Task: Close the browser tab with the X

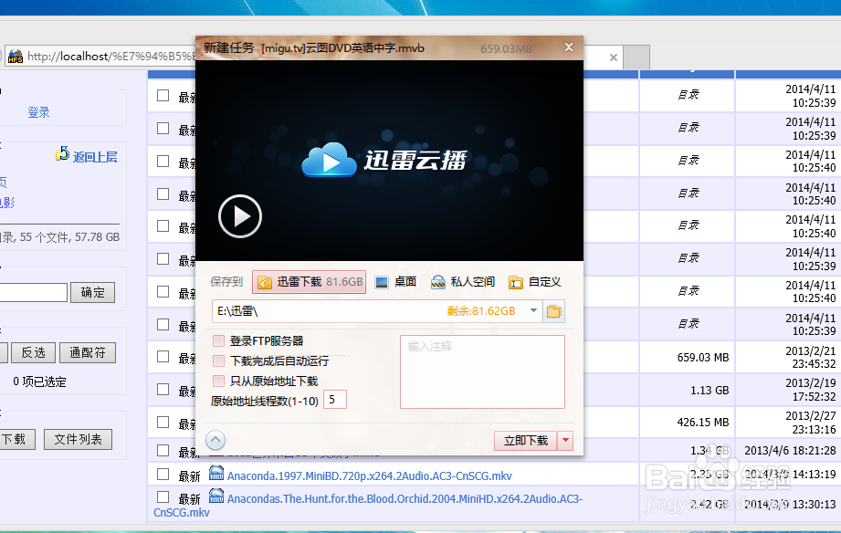Action: point(613,57)
